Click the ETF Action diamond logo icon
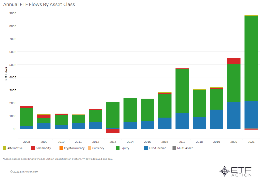This screenshot has height=178, width=264. pyautogui.click(x=224, y=171)
